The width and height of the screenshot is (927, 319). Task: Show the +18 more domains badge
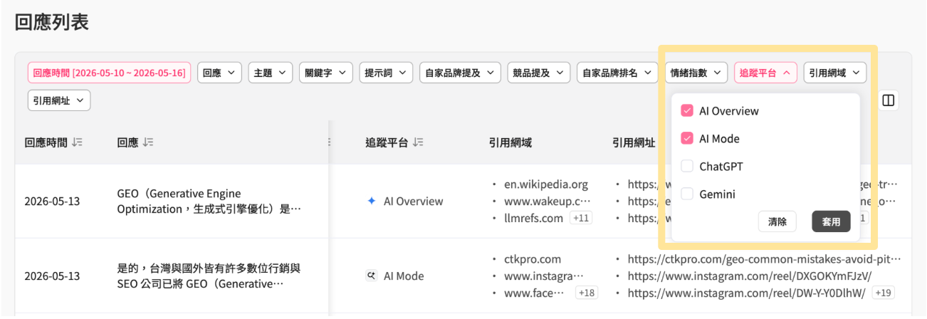[x=587, y=293]
